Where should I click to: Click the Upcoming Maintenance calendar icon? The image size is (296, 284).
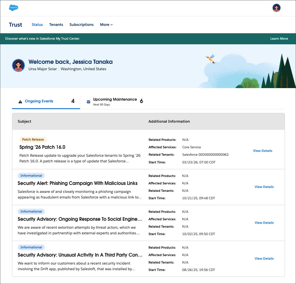pyautogui.click(x=88, y=102)
